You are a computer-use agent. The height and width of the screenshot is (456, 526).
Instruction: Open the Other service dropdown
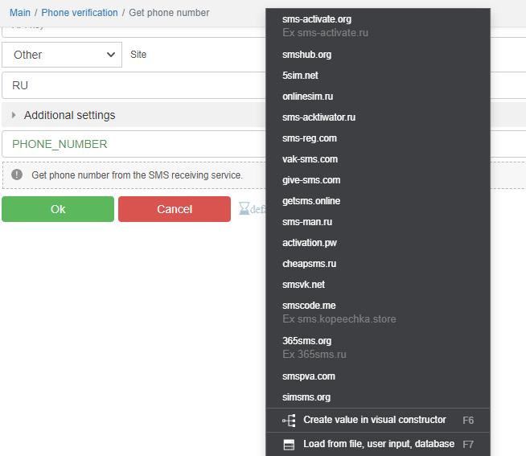pyautogui.click(x=62, y=55)
